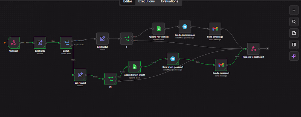Open the AI assistant sparkle button

tap(294, 56)
